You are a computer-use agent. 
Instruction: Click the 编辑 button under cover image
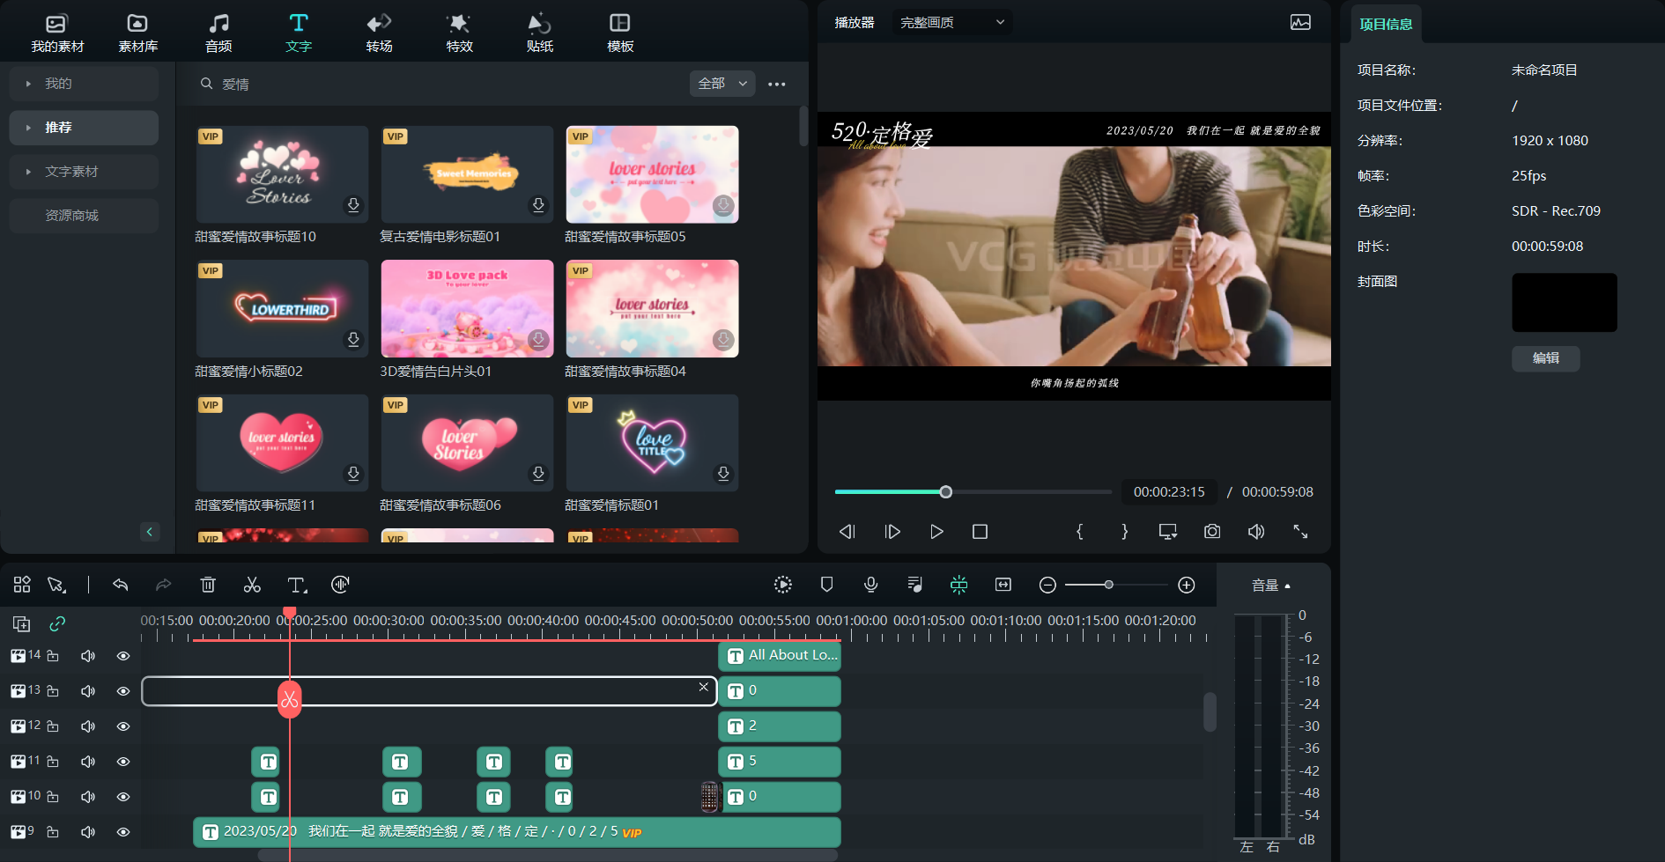[1545, 358]
